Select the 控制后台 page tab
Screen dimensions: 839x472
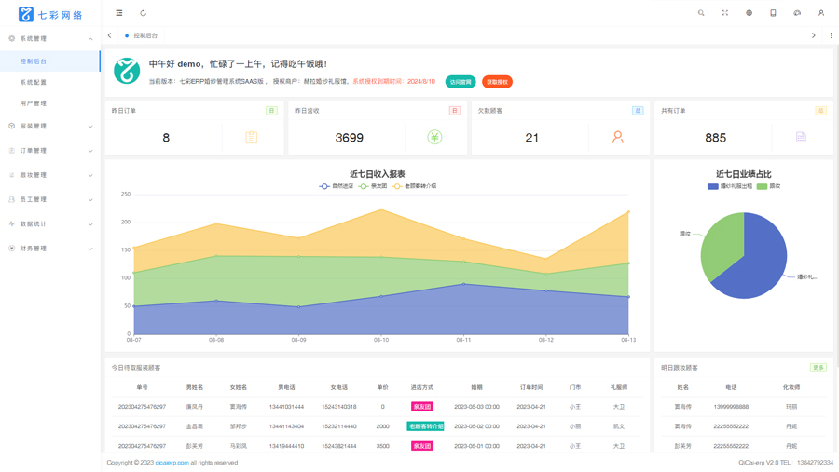pos(142,35)
